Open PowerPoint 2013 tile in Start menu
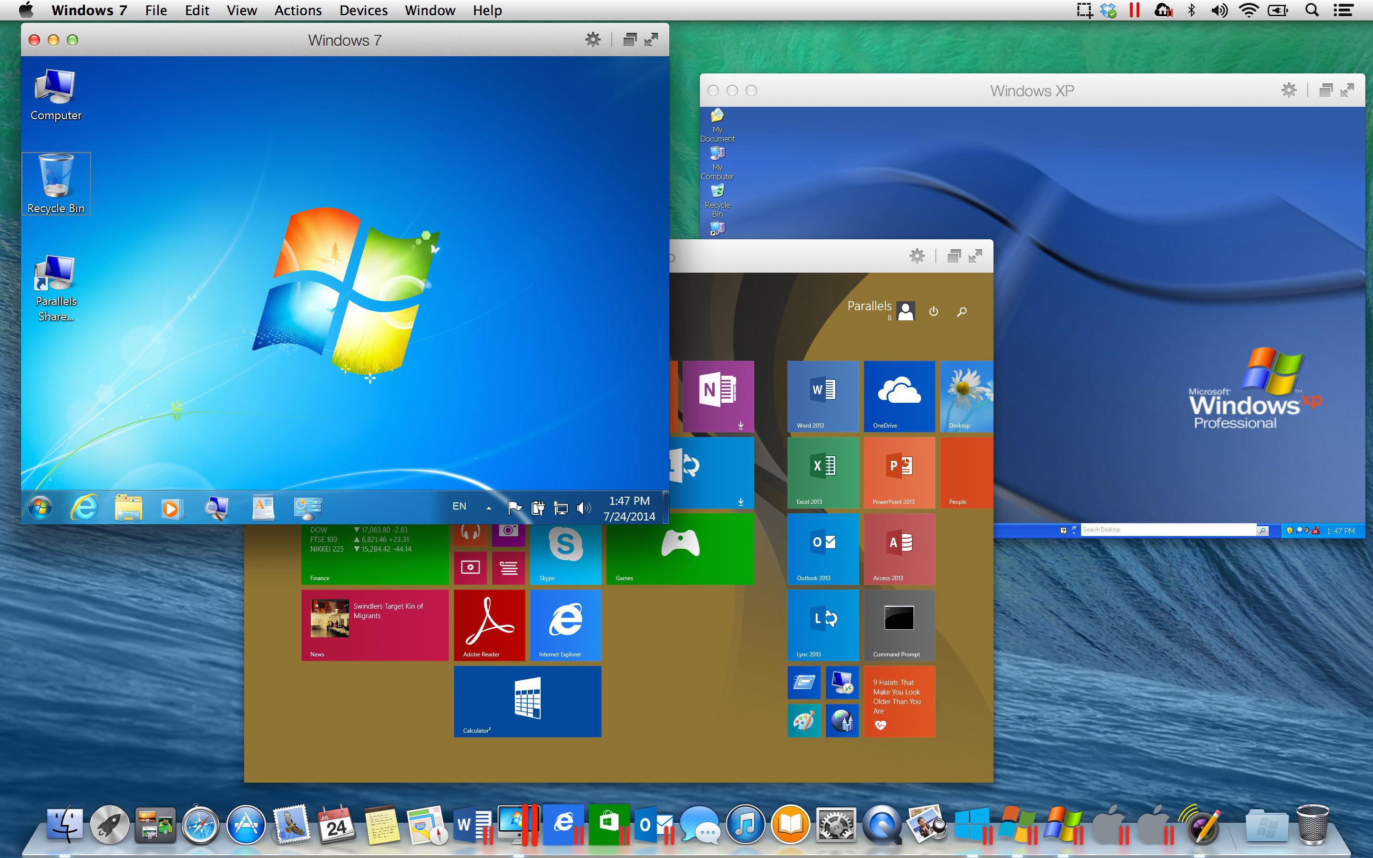 (897, 469)
